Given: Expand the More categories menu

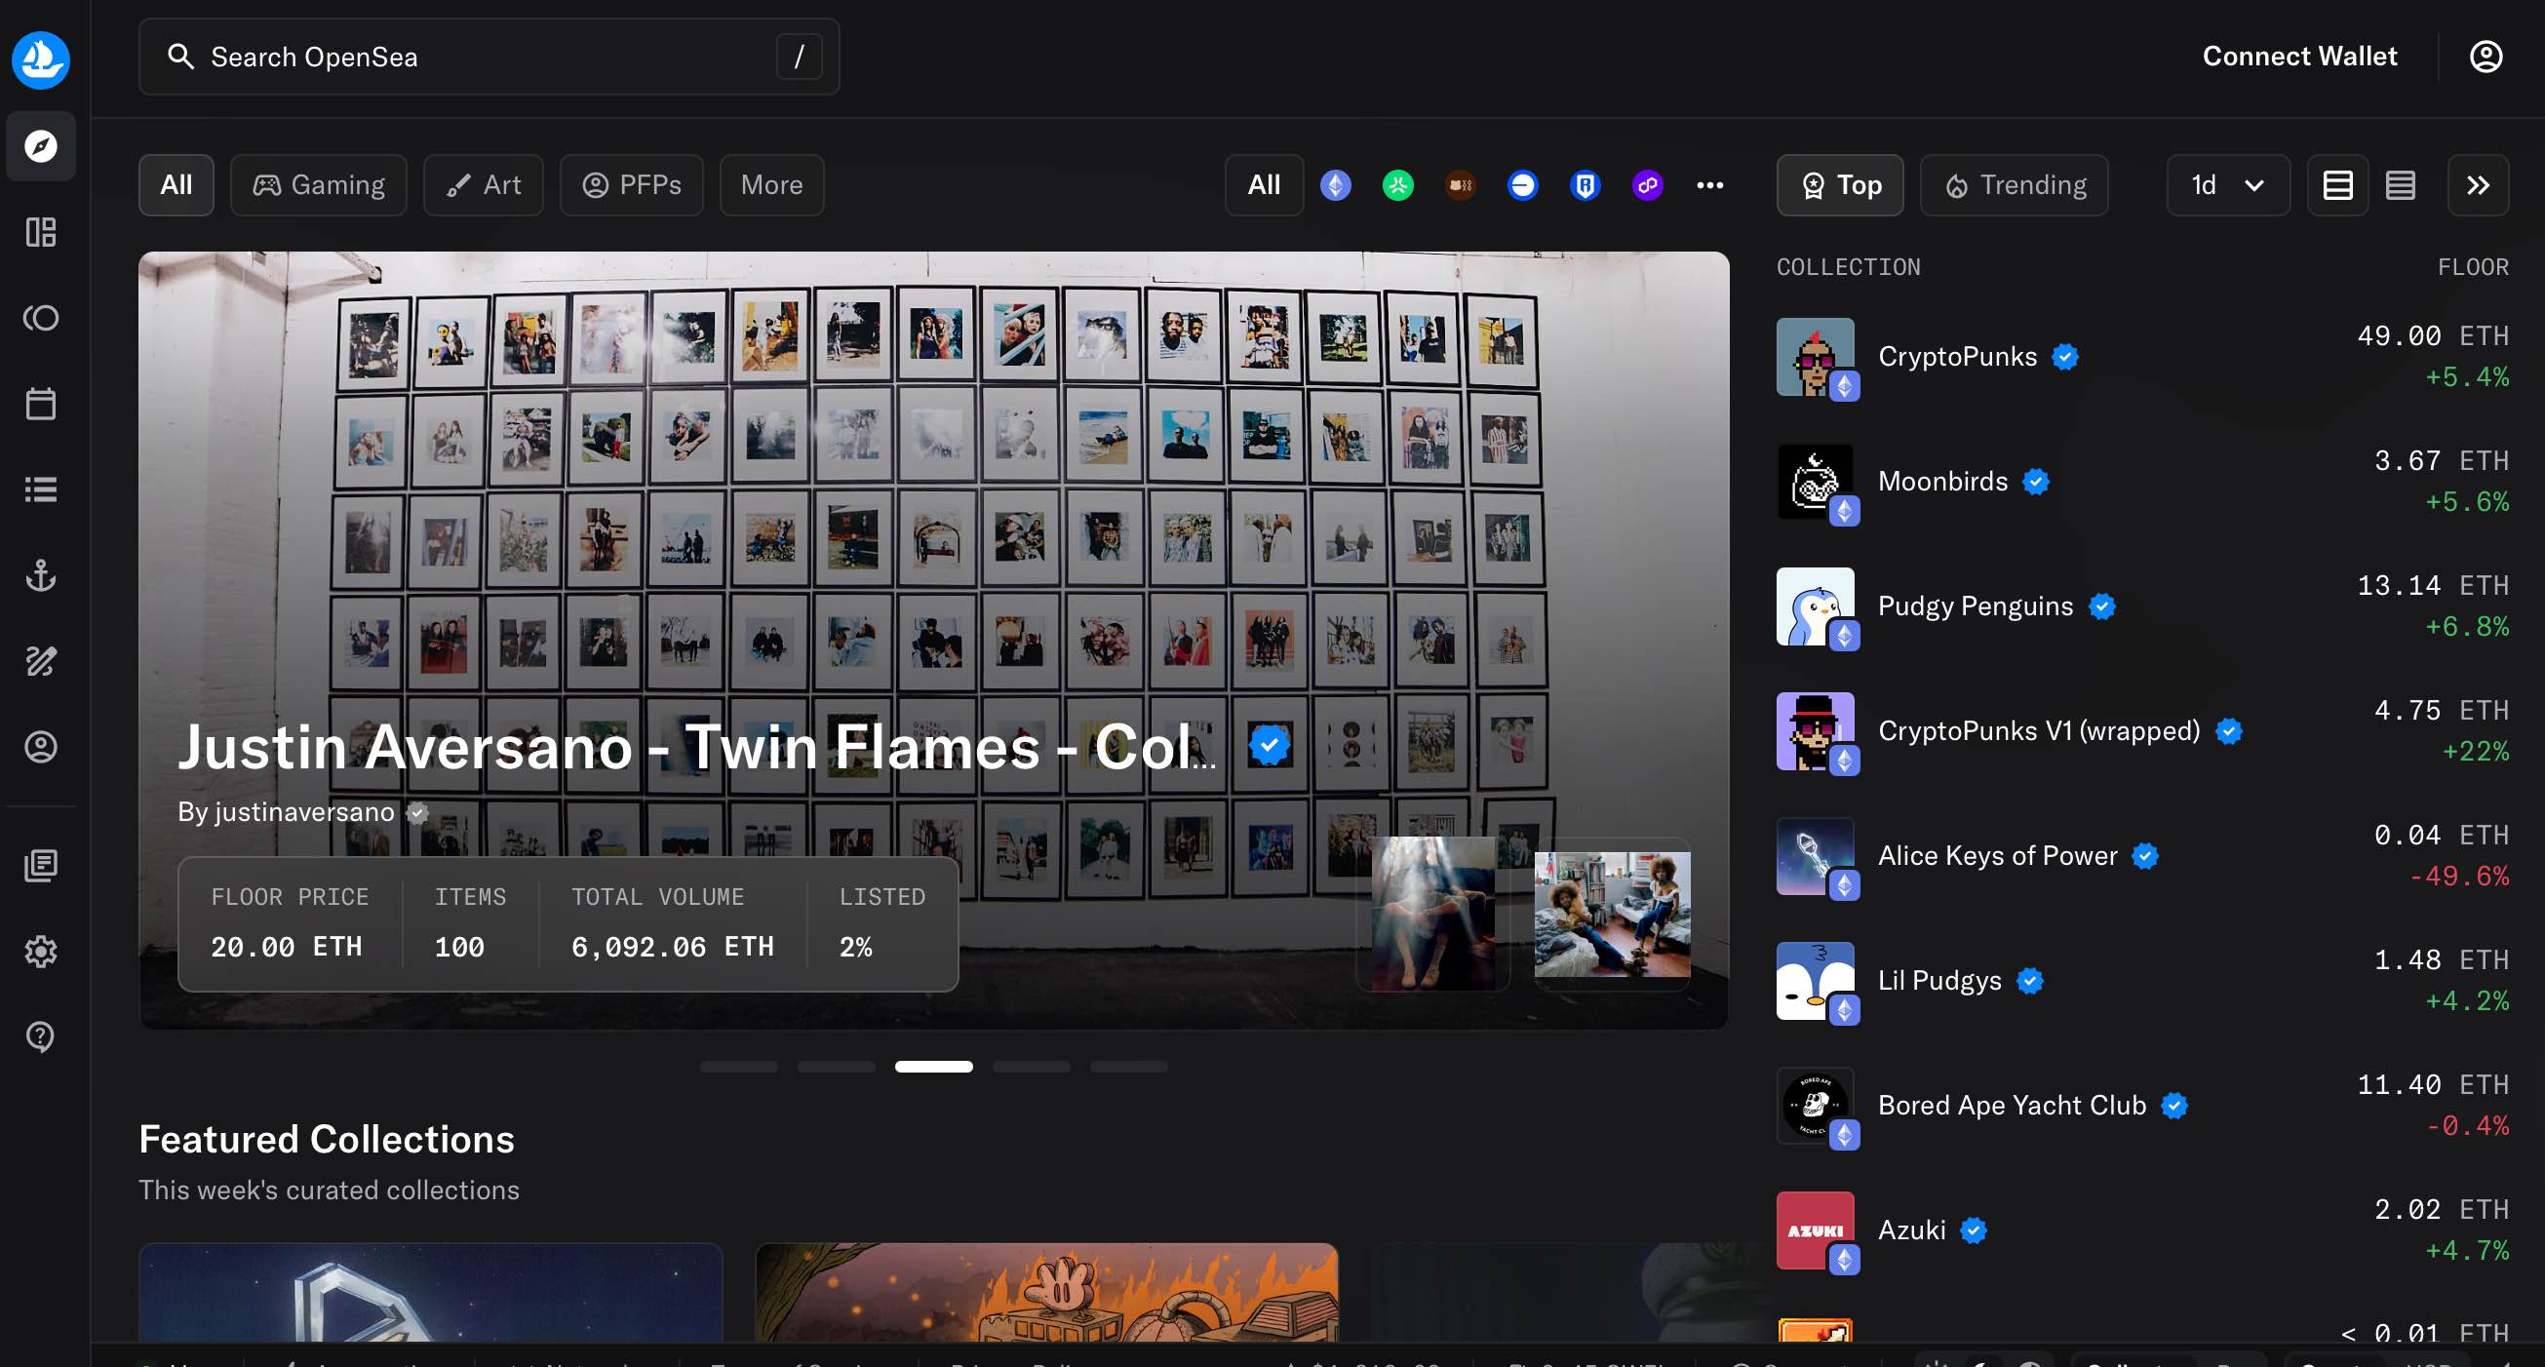Looking at the screenshot, I should (x=770, y=185).
